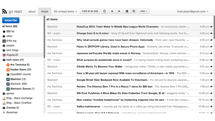Open article 'Google Street View Backpack Now Available To Volunteers'

pos(112,80)
